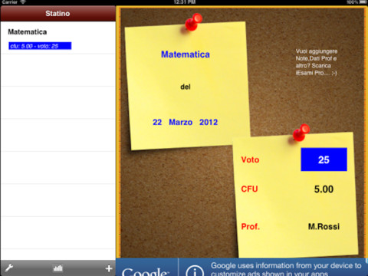Screen dimensions: 368x276
Task: Select the CFU value 5.00
Action: pos(324,189)
